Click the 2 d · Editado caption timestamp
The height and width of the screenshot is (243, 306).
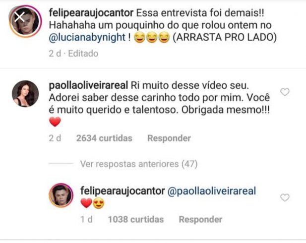tap(73, 54)
